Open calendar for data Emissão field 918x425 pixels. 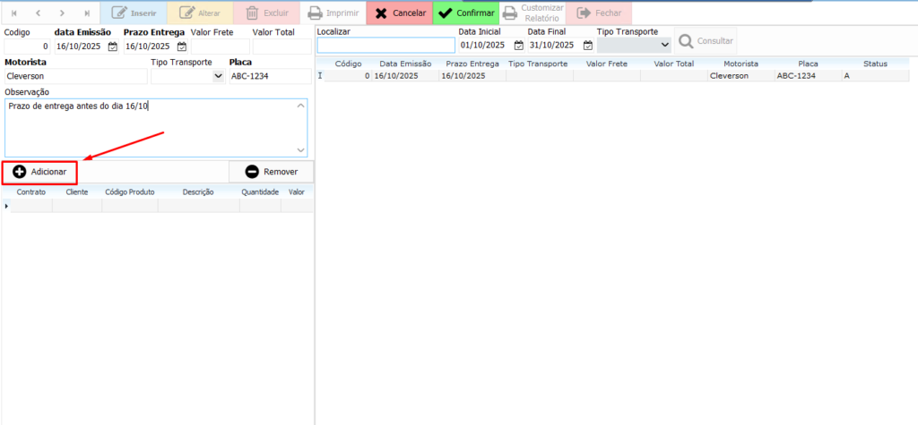(113, 47)
